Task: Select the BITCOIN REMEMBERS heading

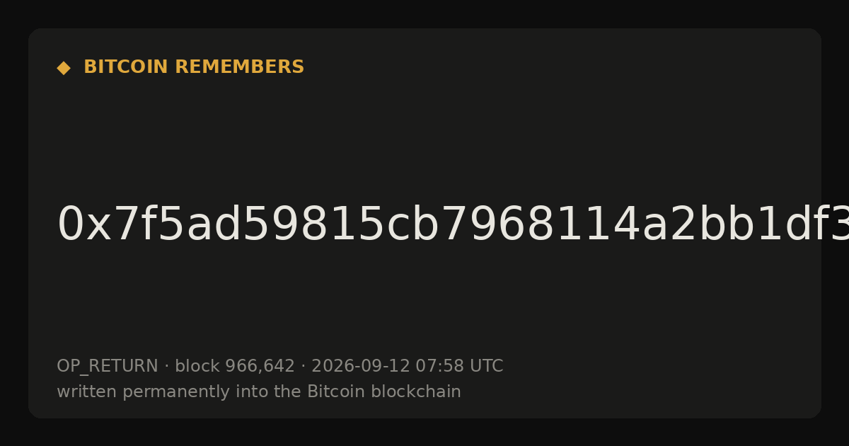Action: pos(194,67)
